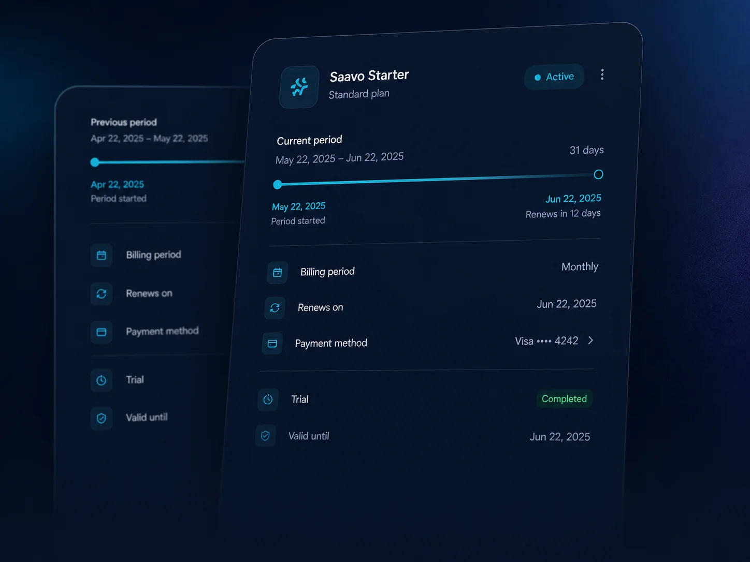Click the Saavo Starter plan logo icon
Screen dimensions: 750x562
pos(299,87)
